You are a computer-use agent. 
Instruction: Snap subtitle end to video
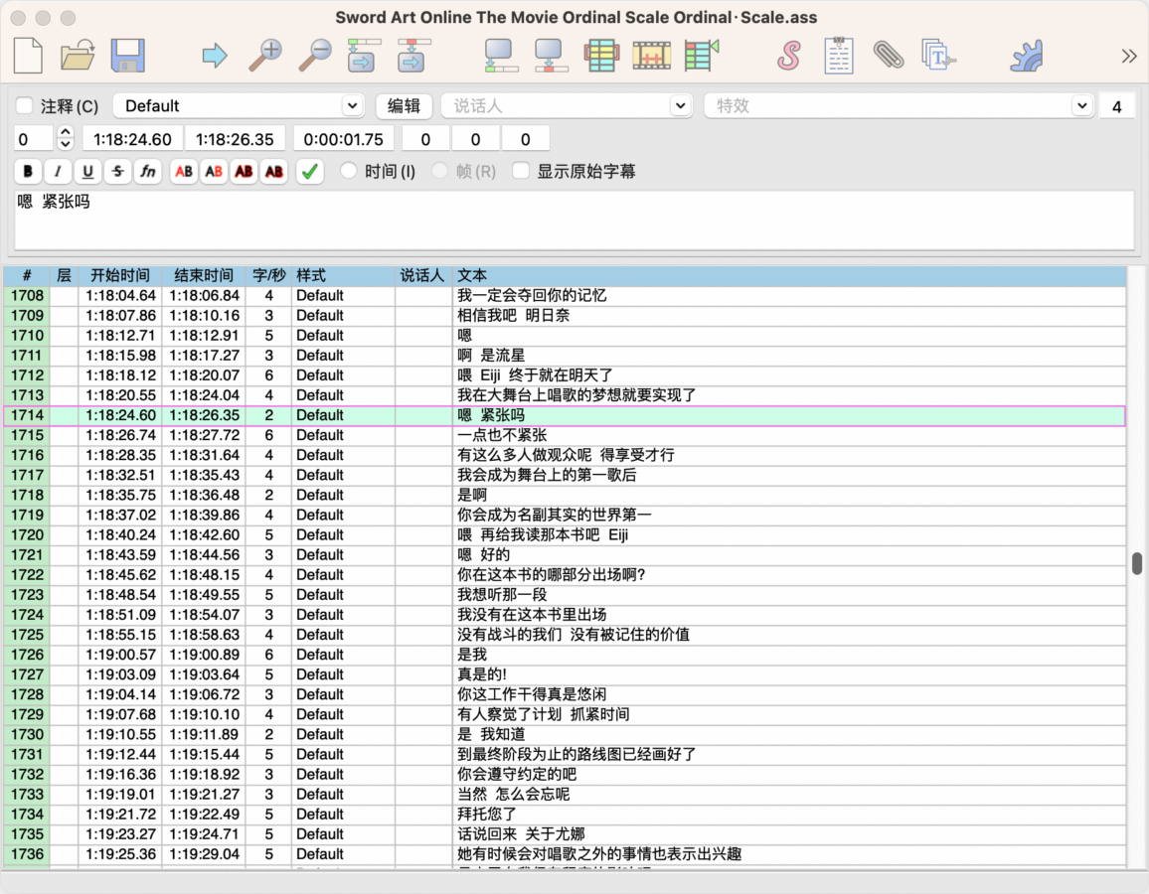(x=551, y=56)
